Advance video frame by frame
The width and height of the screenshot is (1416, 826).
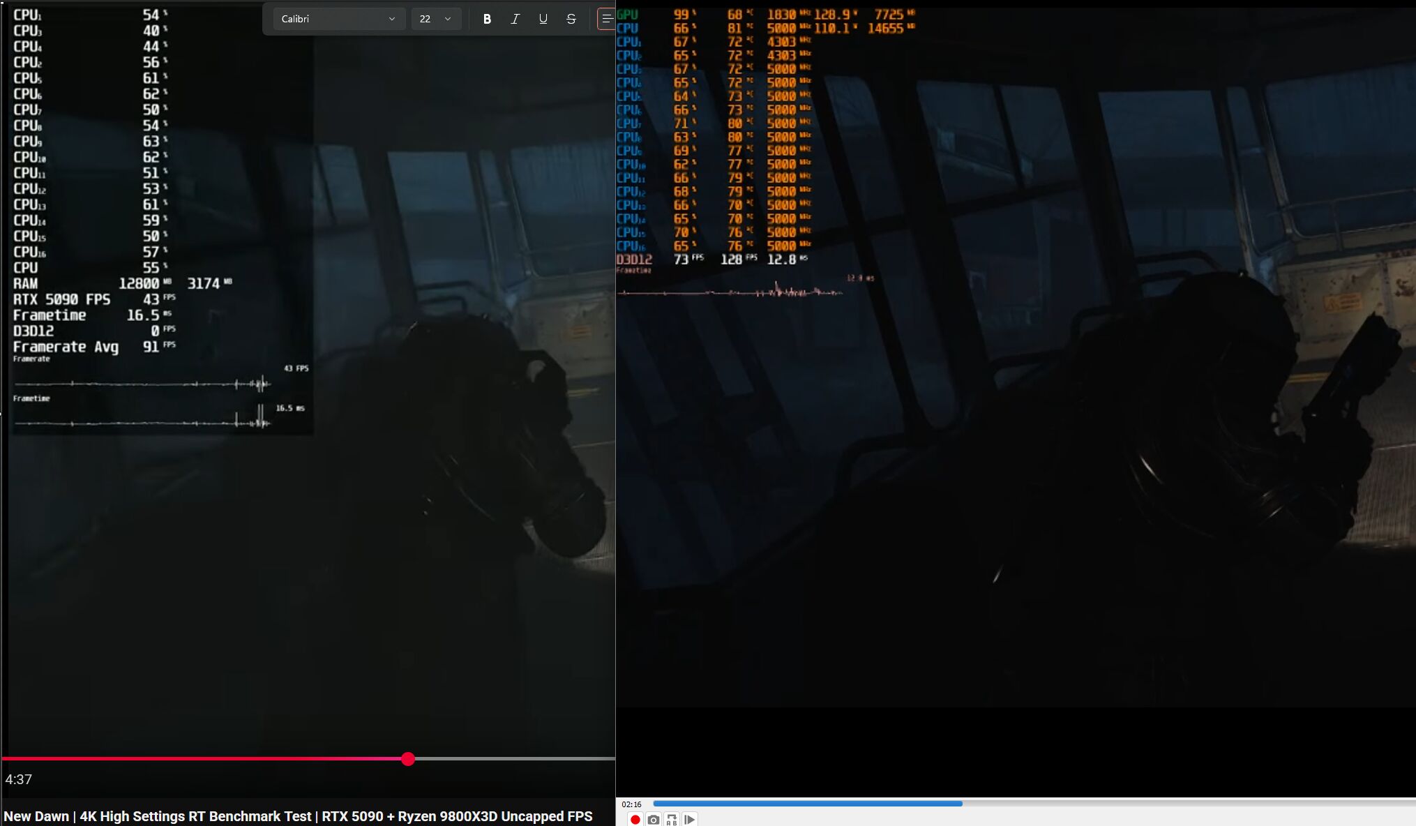click(689, 819)
